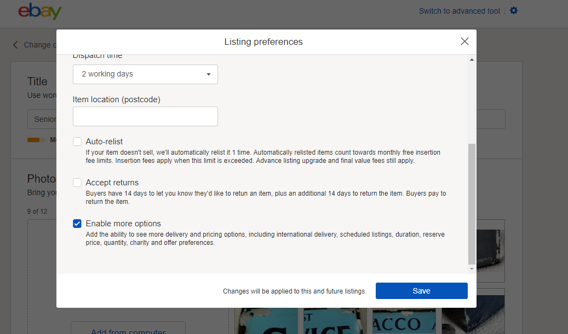Open the settings gear icon
Viewport: 568px width, 334px height.
click(513, 10)
